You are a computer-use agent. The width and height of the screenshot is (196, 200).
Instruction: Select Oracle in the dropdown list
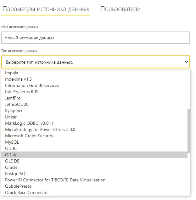click(94, 167)
